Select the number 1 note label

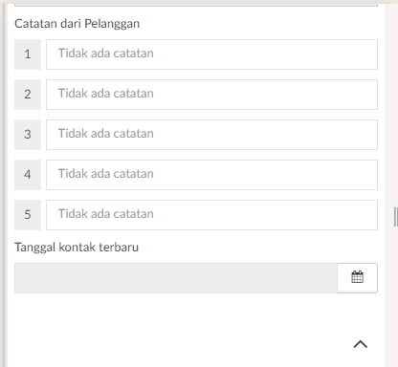click(28, 54)
